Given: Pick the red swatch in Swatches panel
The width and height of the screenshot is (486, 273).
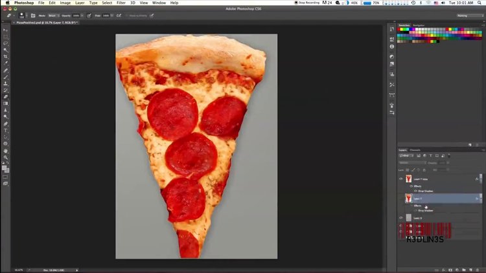Looking at the screenshot, I should (399, 29).
